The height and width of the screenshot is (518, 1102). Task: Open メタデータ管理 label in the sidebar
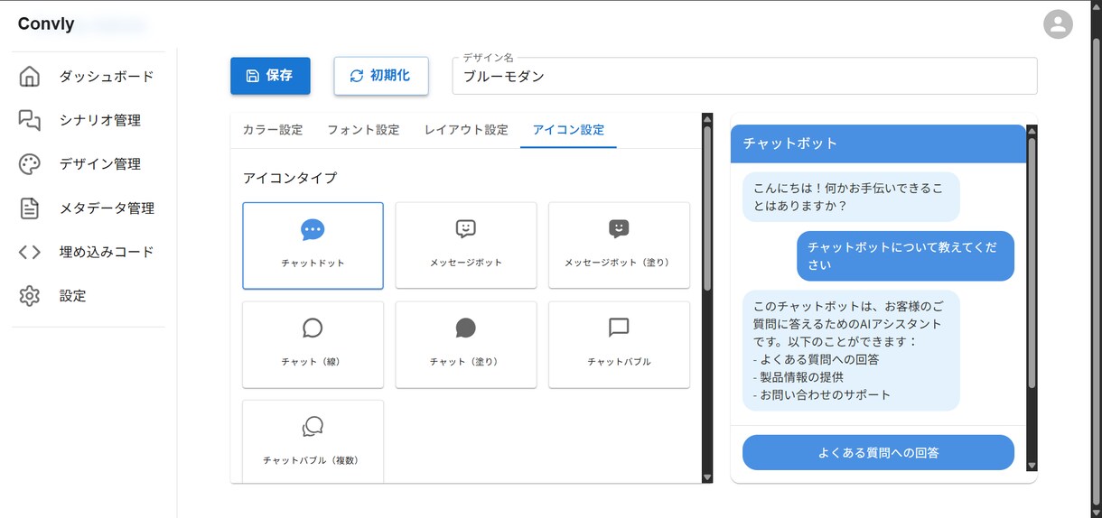107,208
